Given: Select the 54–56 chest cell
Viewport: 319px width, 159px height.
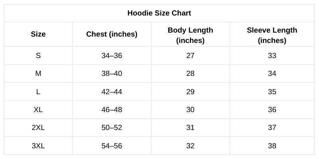Looking at the screenshot, I should pyautogui.click(x=112, y=146).
